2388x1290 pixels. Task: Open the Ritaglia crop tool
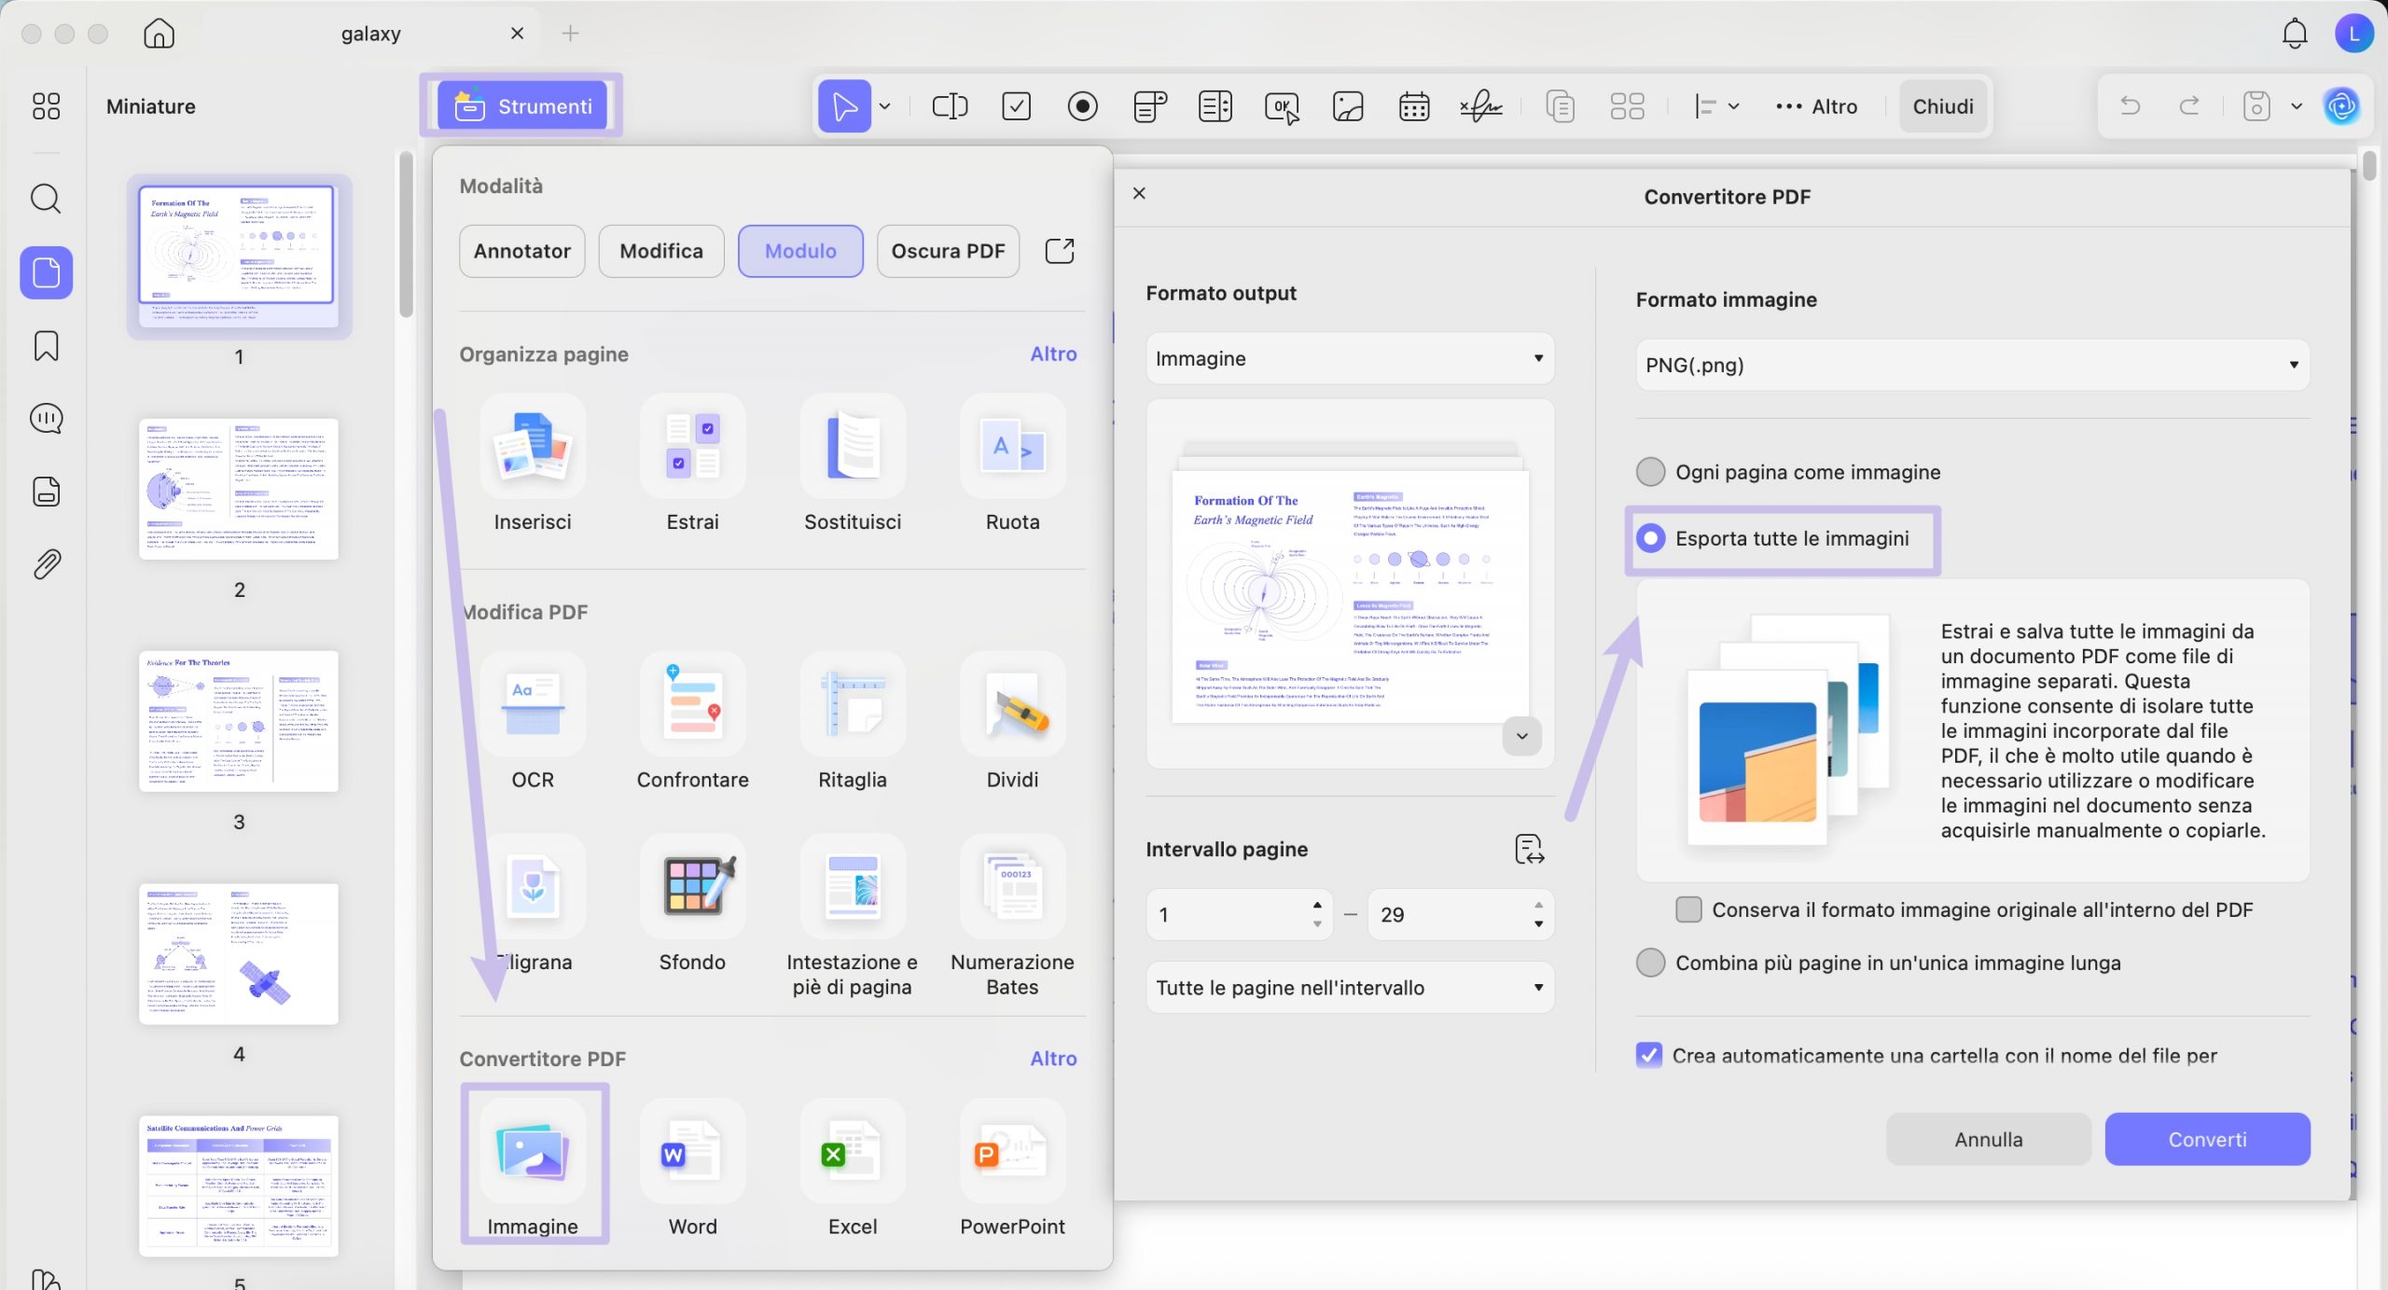point(852,705)
